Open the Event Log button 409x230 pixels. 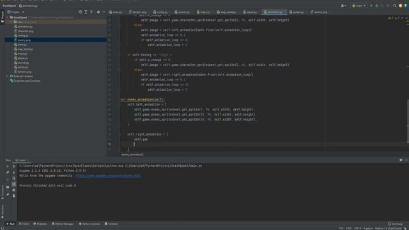pos(395,224)
